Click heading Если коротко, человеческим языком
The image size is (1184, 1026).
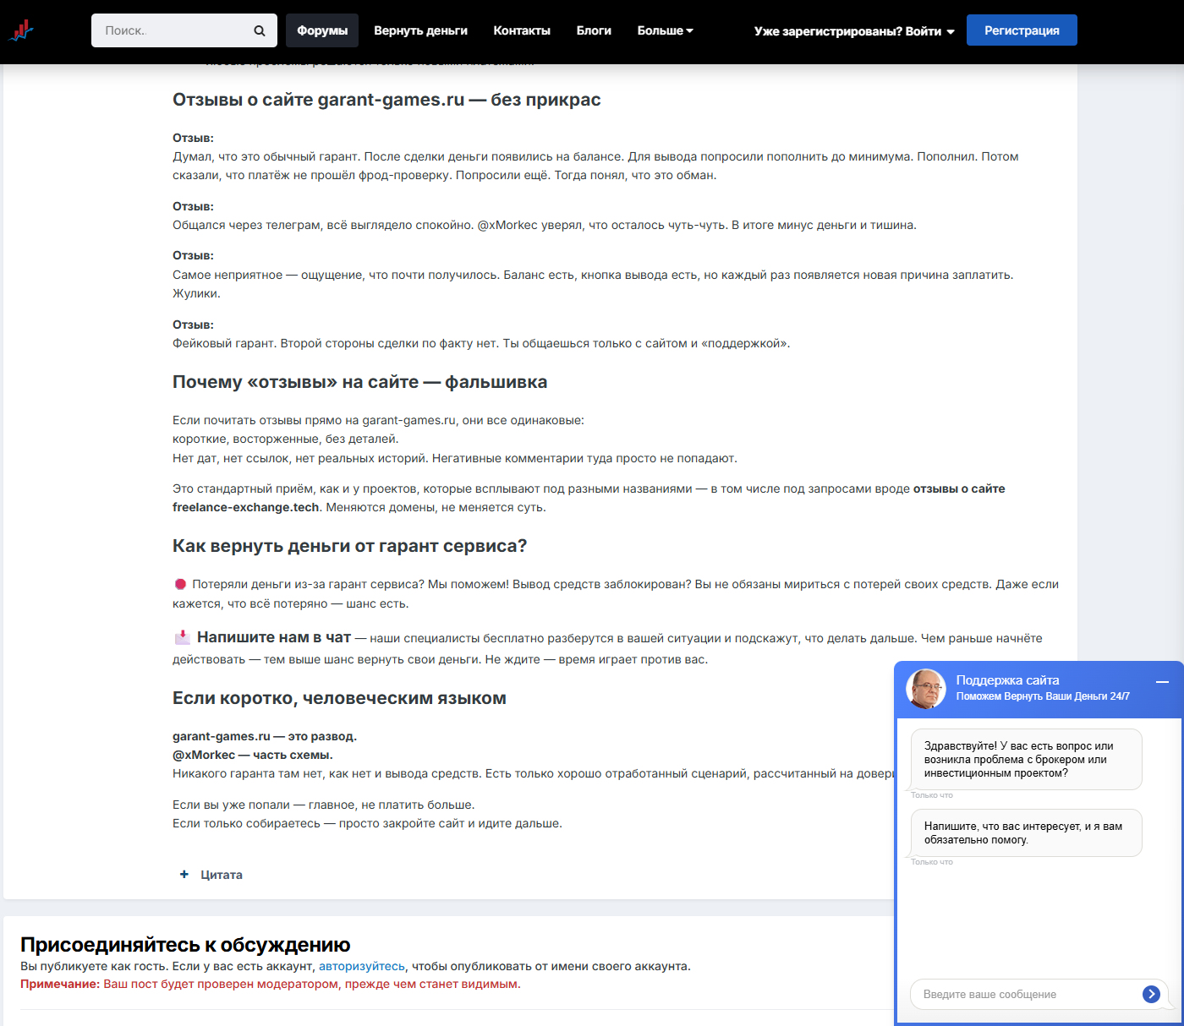pyautogui.click(x=339, y=698)
